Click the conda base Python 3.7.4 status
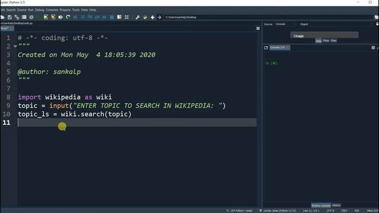Viewport: 379px width, 213px height. (x=278, y=211)
